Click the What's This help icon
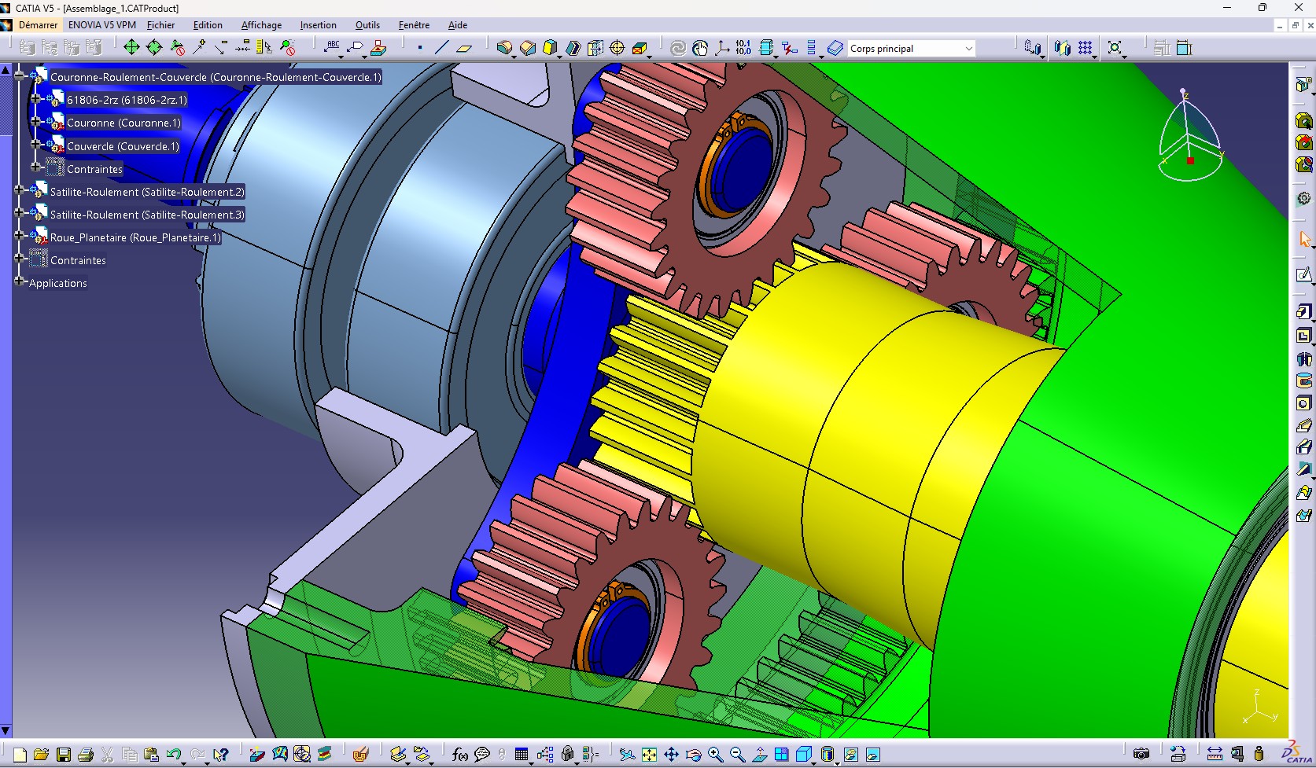The image size is (1316, 768). (221, 755)
